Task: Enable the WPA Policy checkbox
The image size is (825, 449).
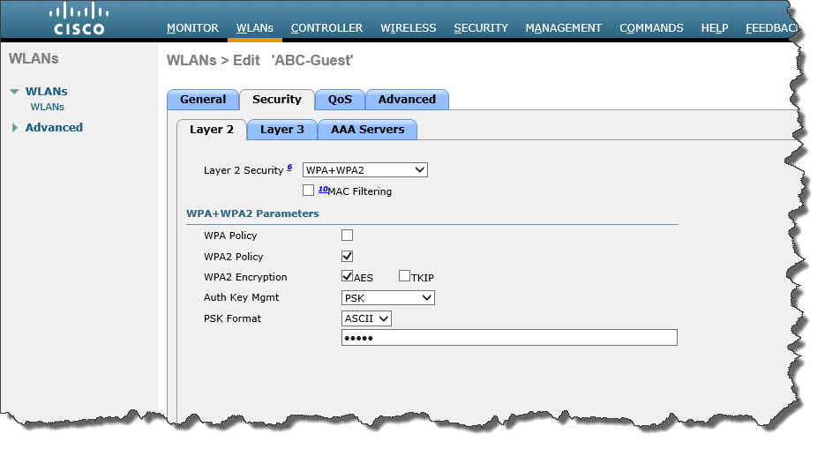Action: 348,235
